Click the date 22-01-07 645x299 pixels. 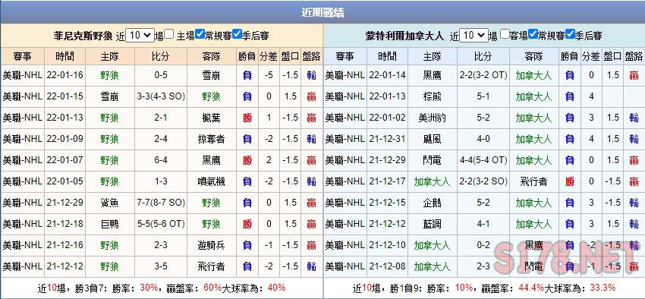(65, 160)
